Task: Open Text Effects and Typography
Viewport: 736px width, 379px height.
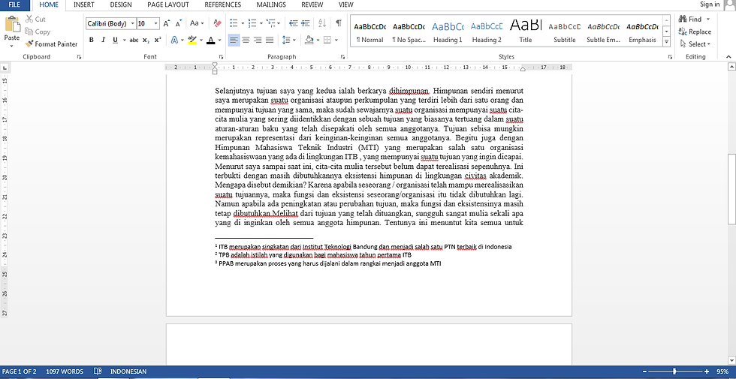Action: (x=174, y=40)
